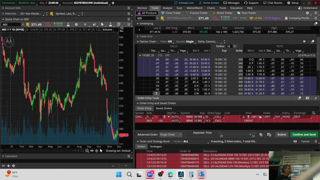
Task: Toggle the chart line overlay icon beside Volume
Action: pyautogui.click(x=121, y=29)
